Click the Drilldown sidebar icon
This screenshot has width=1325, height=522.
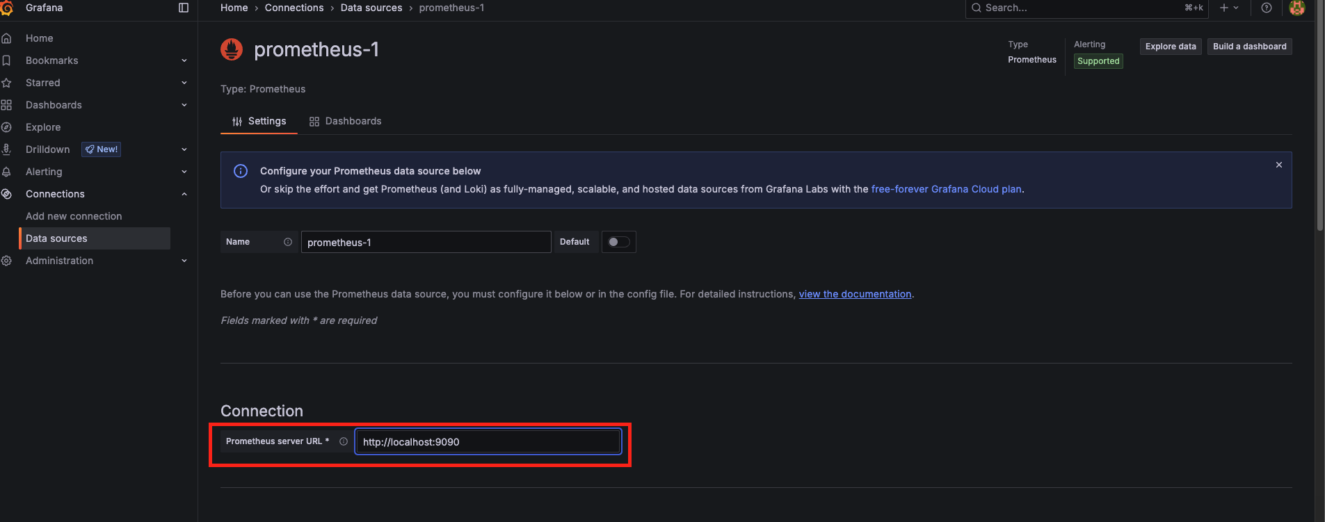pyautogui.click(x=6, y=149)
